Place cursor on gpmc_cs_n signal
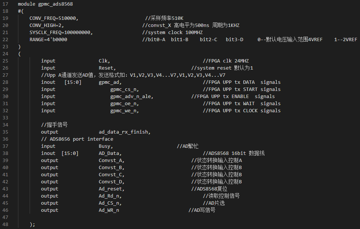Image resolution: width=360 pixels, height=229 pixels. (x=123, y=89)
